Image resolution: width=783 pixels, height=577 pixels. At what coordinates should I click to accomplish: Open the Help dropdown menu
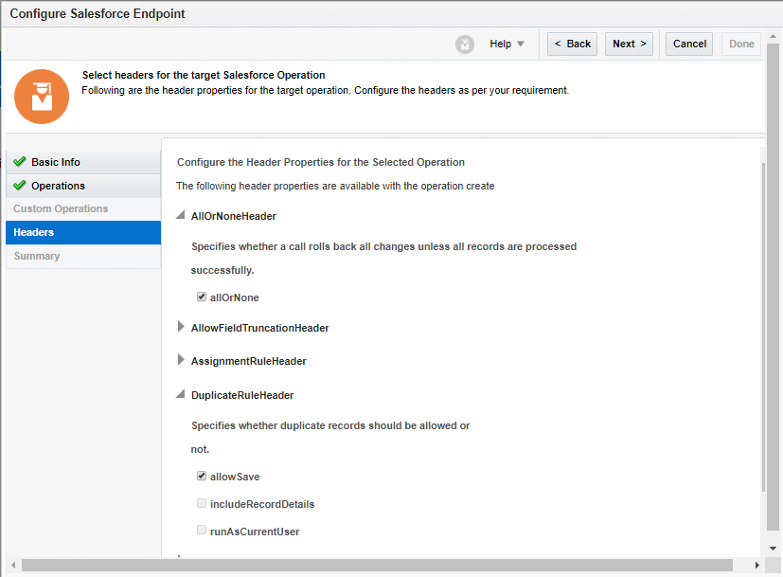pyautogui.click(x=507, y=44)
